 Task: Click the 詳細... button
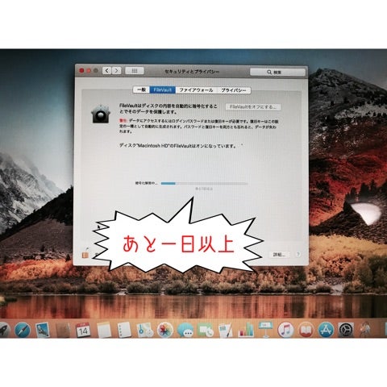pyautogui.click(x=279, y=255)
